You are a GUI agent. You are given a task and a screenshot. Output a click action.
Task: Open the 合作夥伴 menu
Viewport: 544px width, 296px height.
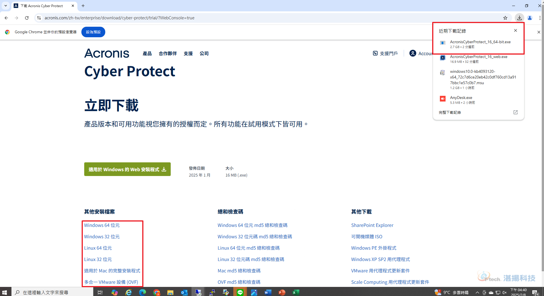pos(168,53)
